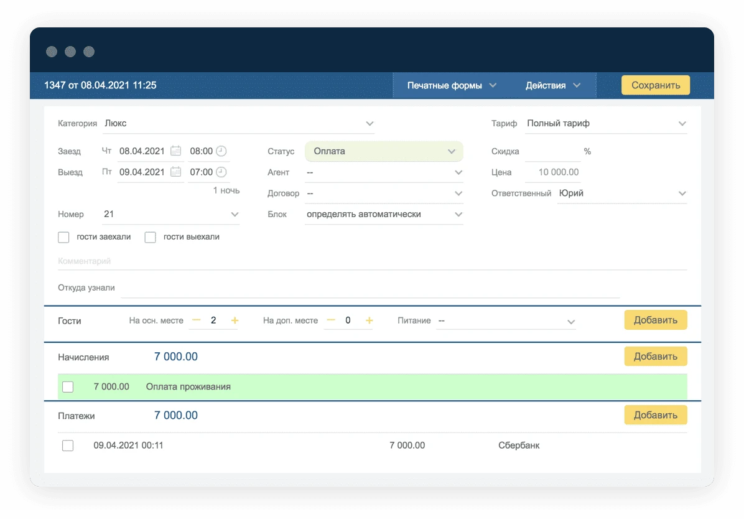This screenshot has width=744, height=519.
Task: Open the Питание dropdown
Action: [506, 321]
